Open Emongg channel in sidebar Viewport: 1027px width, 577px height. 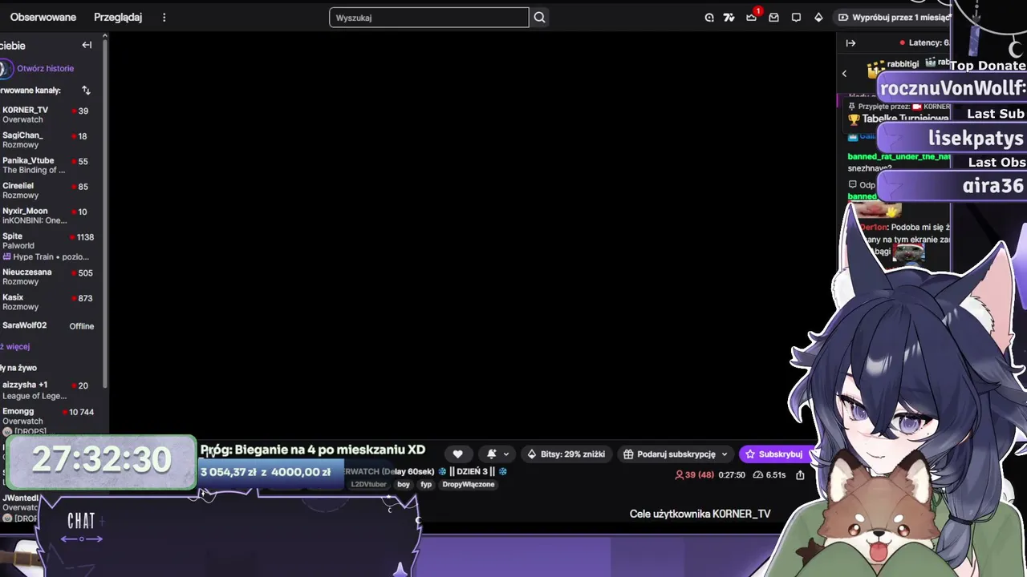48,416
